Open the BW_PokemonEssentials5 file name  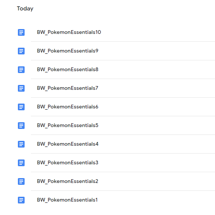pos(67,126)
